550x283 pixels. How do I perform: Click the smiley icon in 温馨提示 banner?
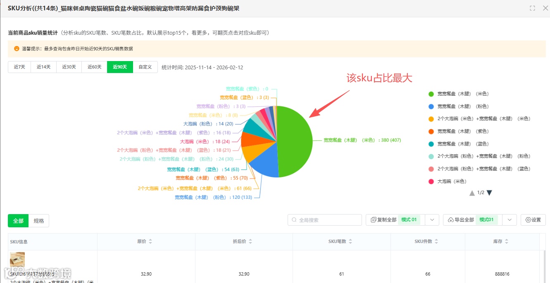[x=17, y=49]
